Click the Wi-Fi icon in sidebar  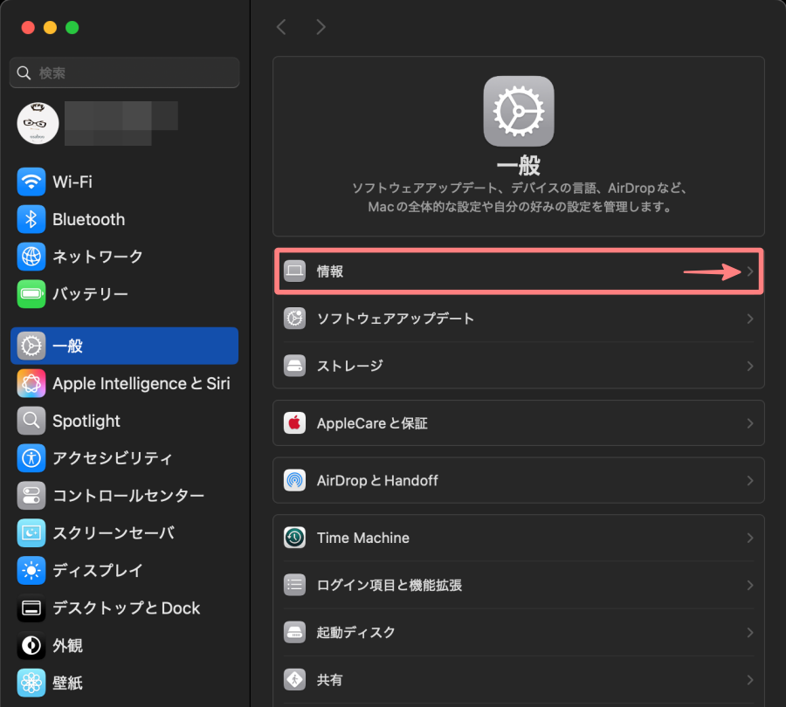click(31, 182)
